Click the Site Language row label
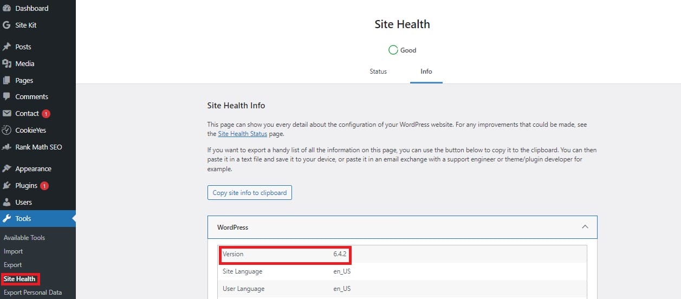 coord(242,271)
